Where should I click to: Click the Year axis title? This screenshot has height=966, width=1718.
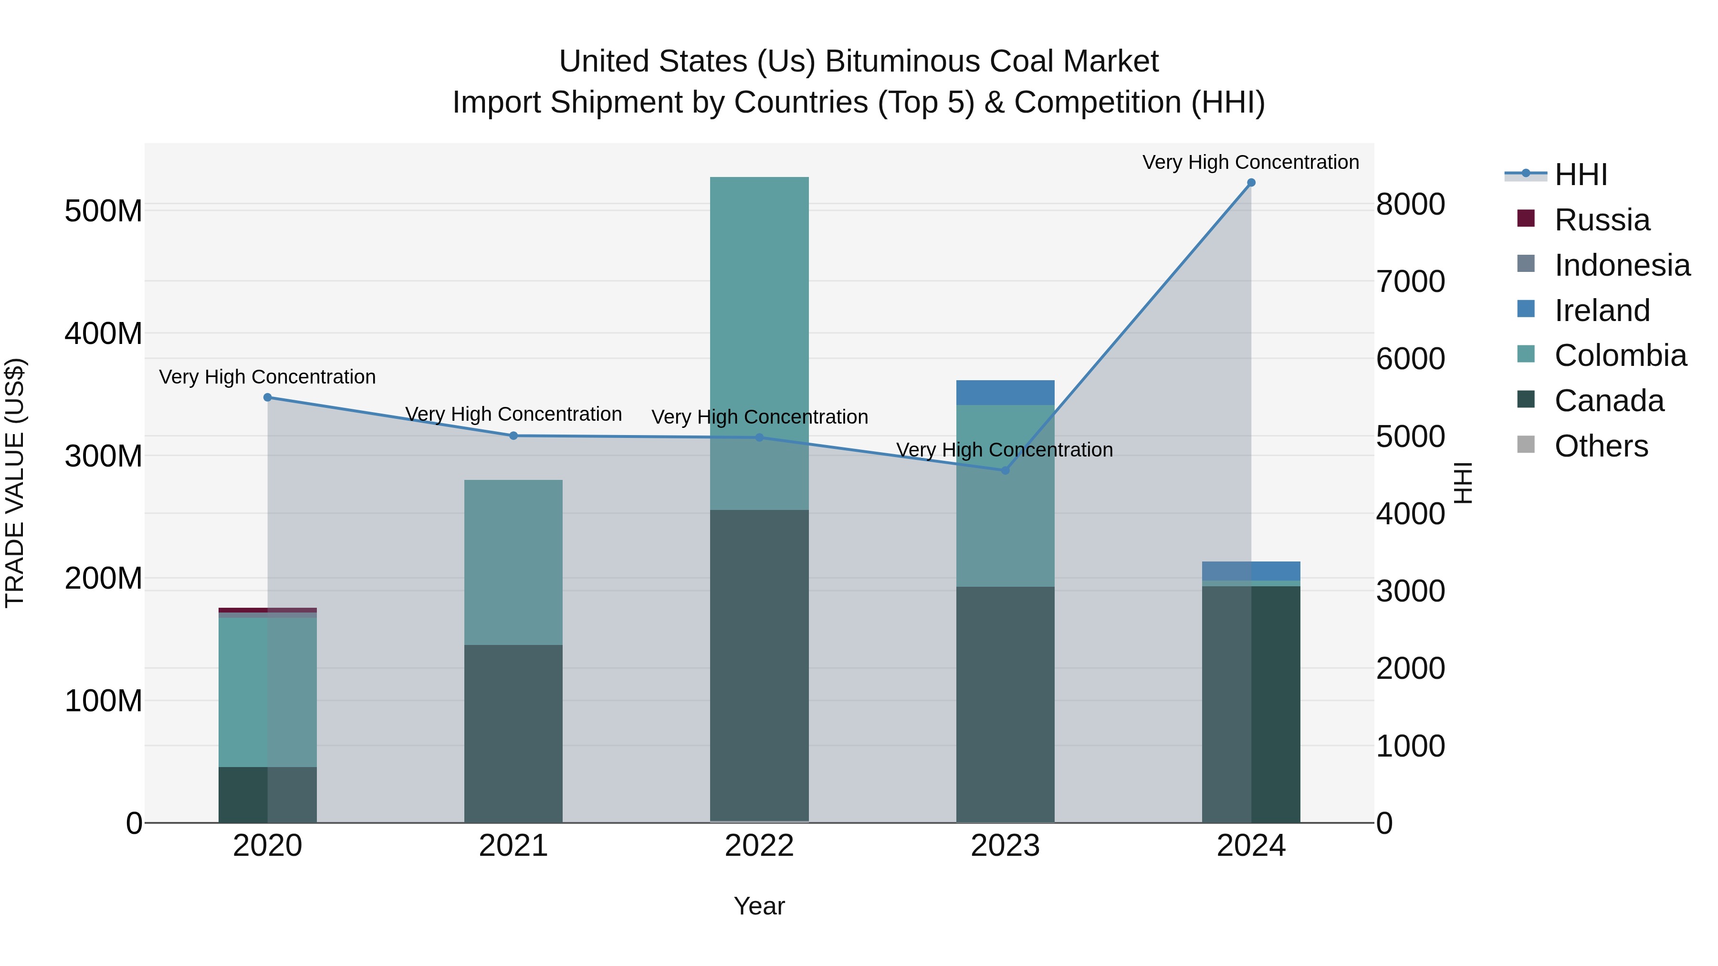pyautogui.click(x=760, y=906)
